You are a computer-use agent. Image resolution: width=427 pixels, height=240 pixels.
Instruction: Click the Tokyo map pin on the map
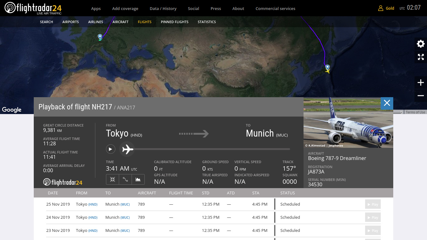(327, 67)
